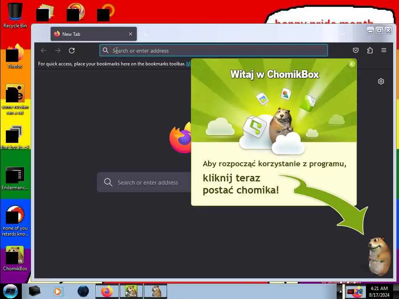Focus the top address bar field

[214, 50]
